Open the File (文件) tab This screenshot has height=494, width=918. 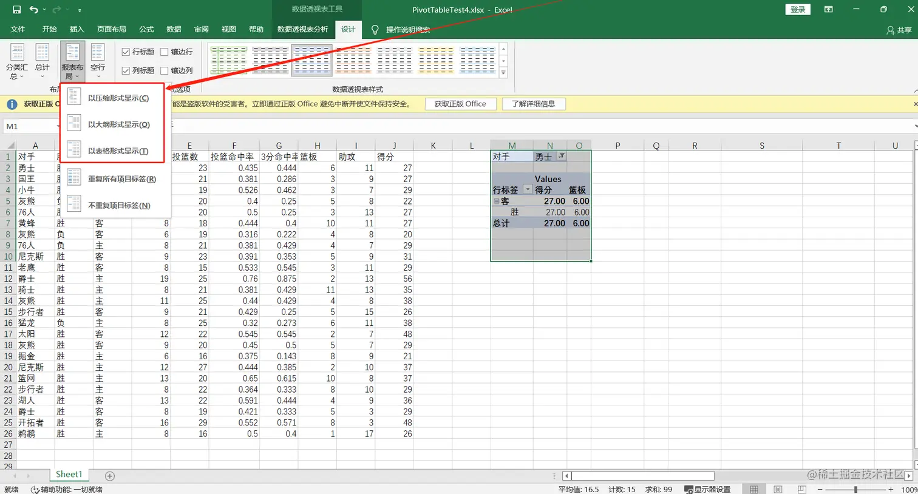18,29
